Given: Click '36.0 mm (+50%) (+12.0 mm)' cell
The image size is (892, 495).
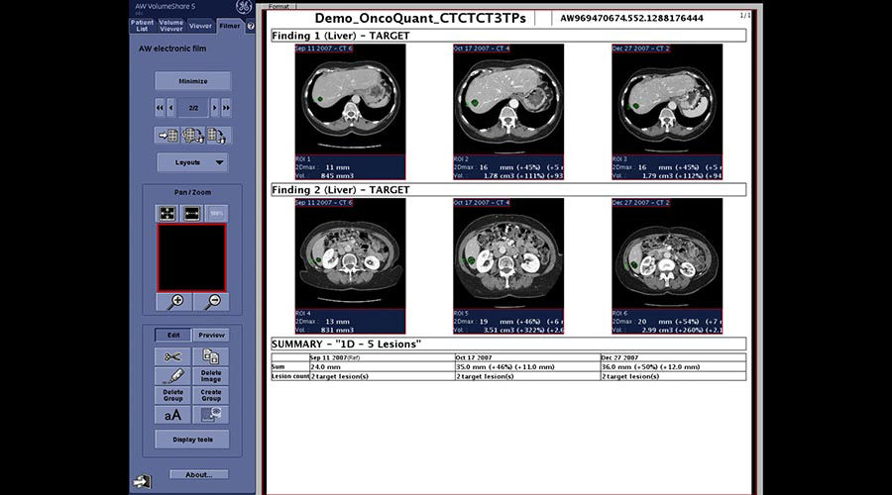Looking at the screenshot, I should pyautogui.click(x=673, y=367).
